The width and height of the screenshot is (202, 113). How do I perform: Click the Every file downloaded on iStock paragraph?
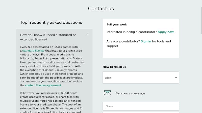point(52,66)
